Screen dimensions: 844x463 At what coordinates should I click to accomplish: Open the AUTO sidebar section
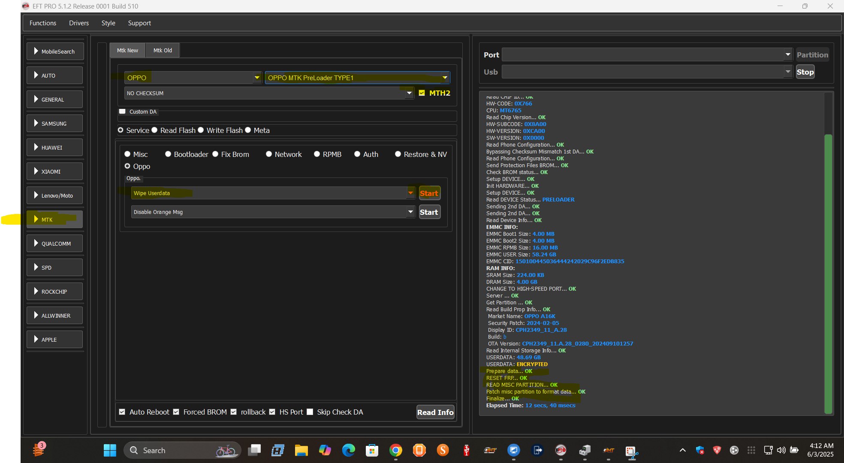54,75
